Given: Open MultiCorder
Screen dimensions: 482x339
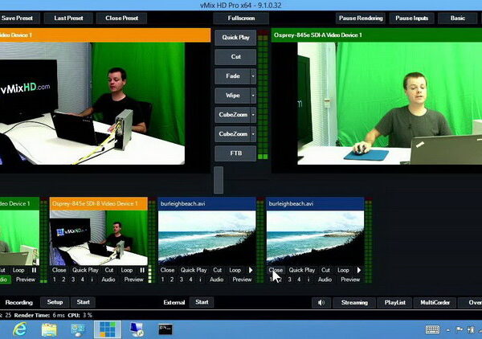Looking at the screenshot, I should pyautogui.click(x=435, y=303).
